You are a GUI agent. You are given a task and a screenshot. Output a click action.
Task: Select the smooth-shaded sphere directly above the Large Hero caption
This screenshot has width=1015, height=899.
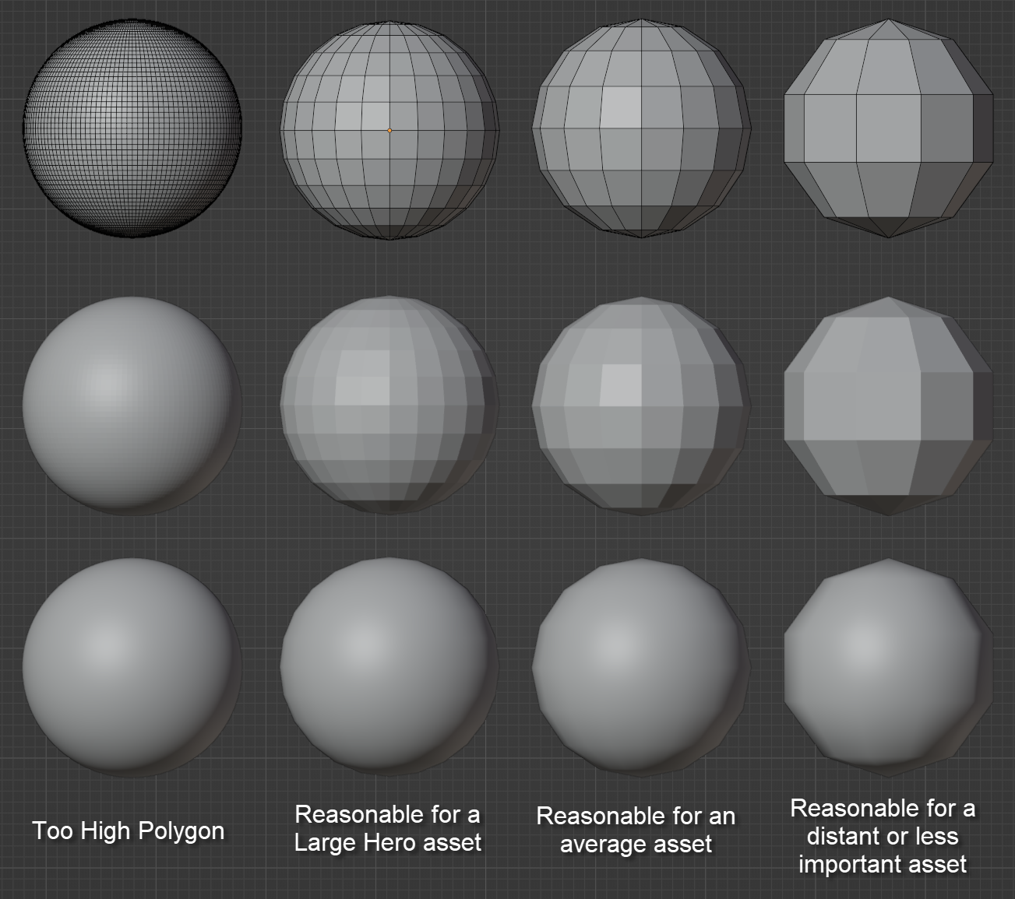click(389, 668)
